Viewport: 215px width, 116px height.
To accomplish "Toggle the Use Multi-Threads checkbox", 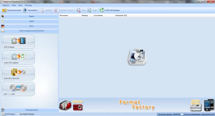I will click(18, 114).
